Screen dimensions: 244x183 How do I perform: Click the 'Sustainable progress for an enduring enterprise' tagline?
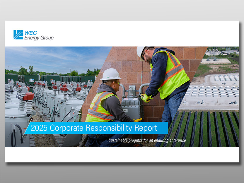[x=147, y=140]
